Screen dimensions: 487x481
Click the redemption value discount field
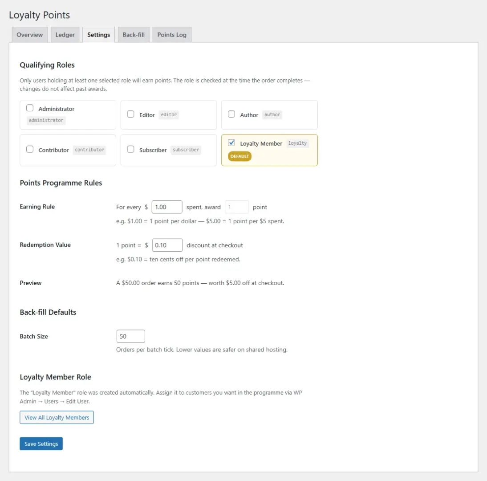coord(167,245)
